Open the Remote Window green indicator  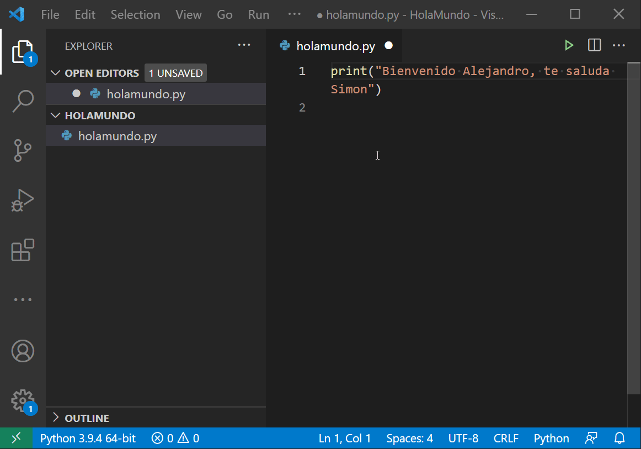click(x=17, y=439)
